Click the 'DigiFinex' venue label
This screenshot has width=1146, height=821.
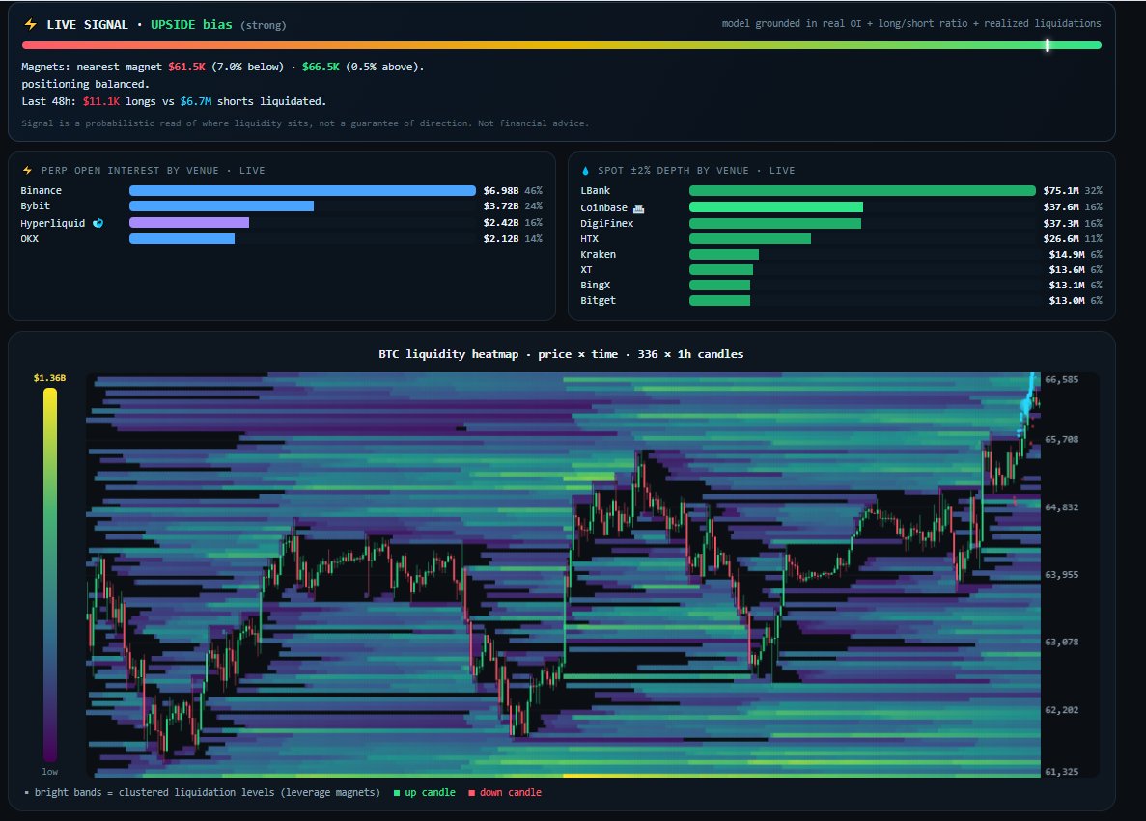tap(606, 224)
